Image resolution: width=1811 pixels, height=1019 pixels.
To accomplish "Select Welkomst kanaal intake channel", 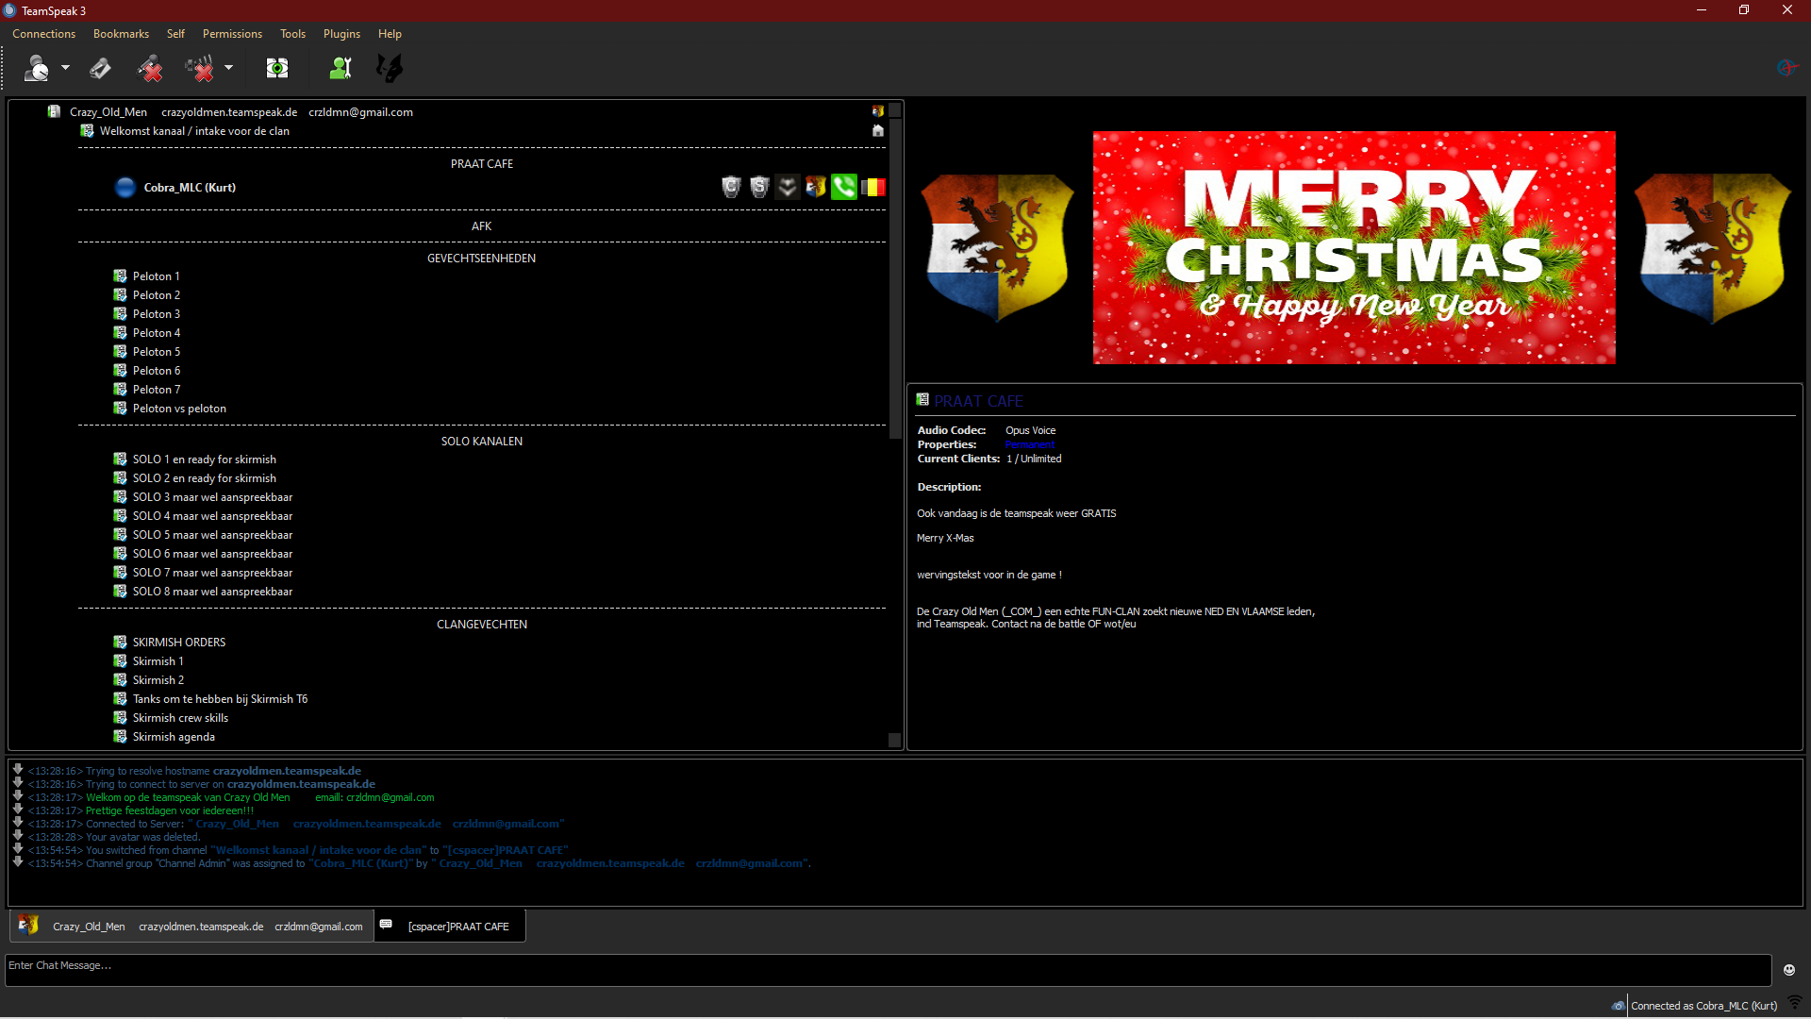I will 194,131.
